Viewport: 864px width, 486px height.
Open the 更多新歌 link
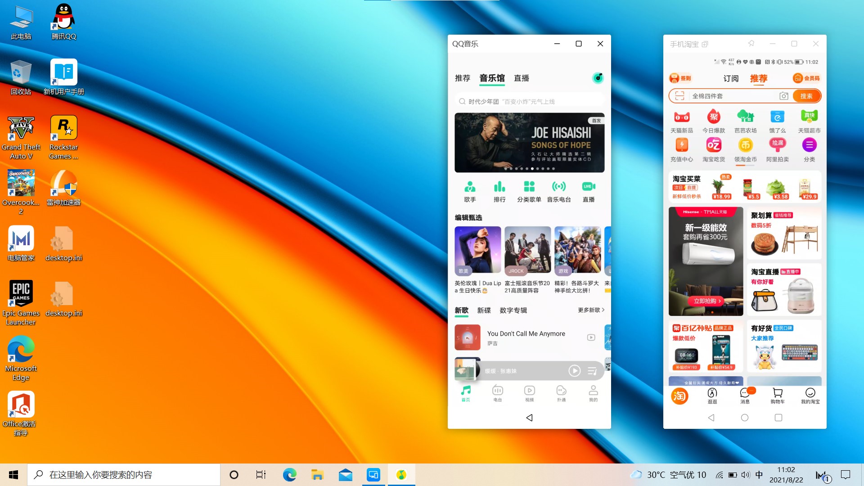click(591, 310)
